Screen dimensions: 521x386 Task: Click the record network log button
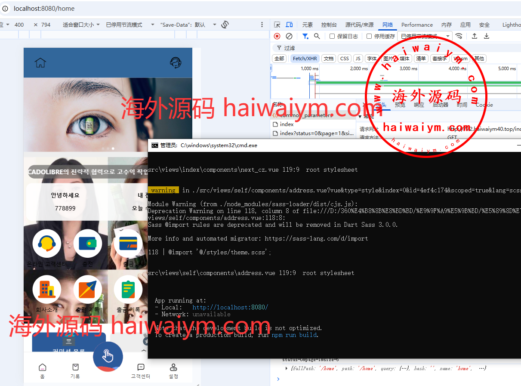tap(277, 36)
